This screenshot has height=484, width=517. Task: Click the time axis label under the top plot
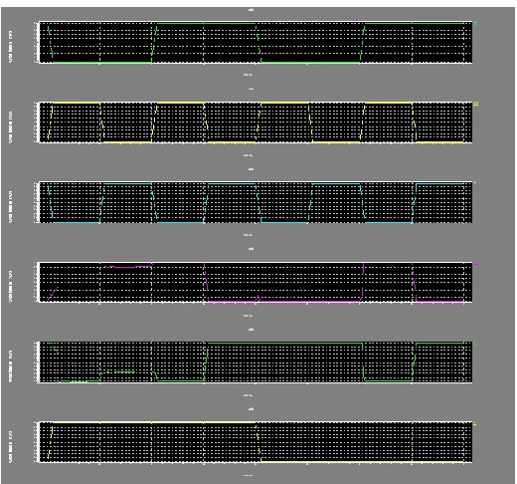tap(248, 75)
